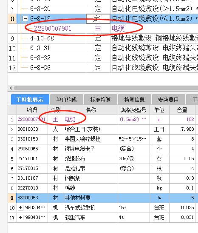Screen dimensions: 198x233
Task: Click the 7.968 quantity value
Action: click(x=188, y=129)
